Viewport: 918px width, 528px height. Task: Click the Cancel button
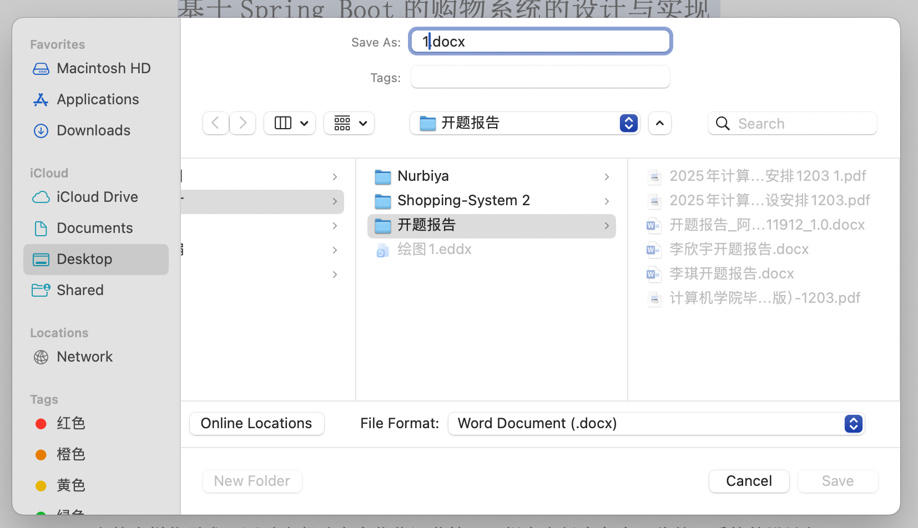point(749,481)
